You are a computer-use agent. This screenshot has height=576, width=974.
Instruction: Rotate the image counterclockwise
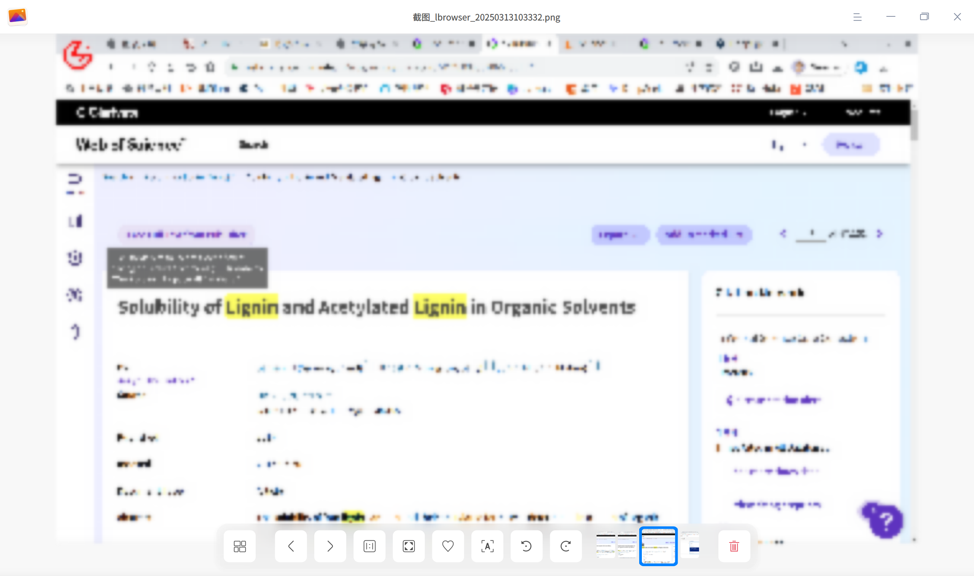point(526,546)
